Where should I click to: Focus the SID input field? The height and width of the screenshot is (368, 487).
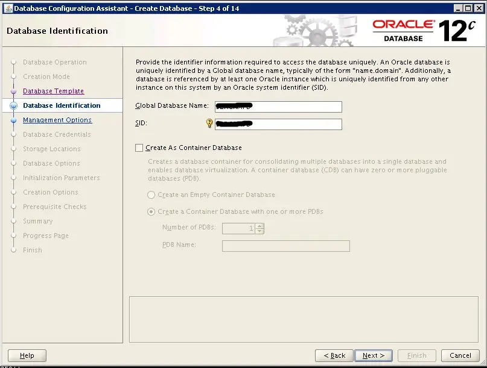click(x=278, y=124)
